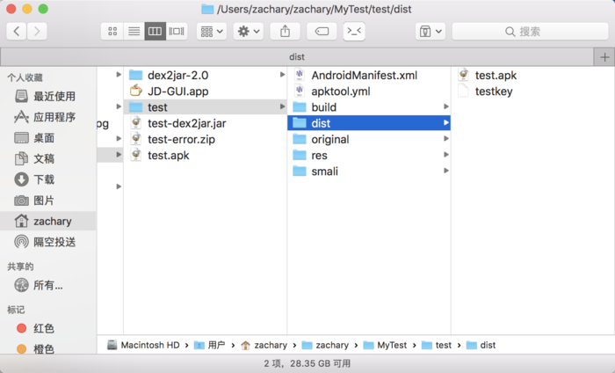Go forward with the right chevron button
Screen dimensions: 615x373
(x=37, y=31)
